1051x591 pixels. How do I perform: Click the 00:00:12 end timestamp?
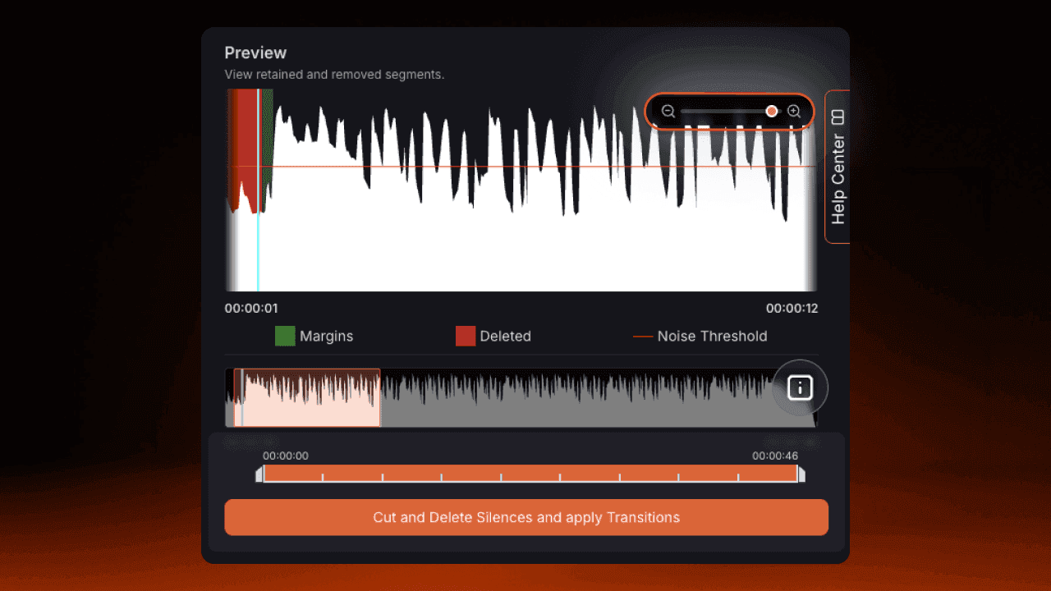[x=791, y=308]
